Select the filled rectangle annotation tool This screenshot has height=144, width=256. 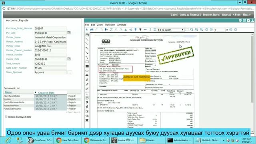coord(87,66)
